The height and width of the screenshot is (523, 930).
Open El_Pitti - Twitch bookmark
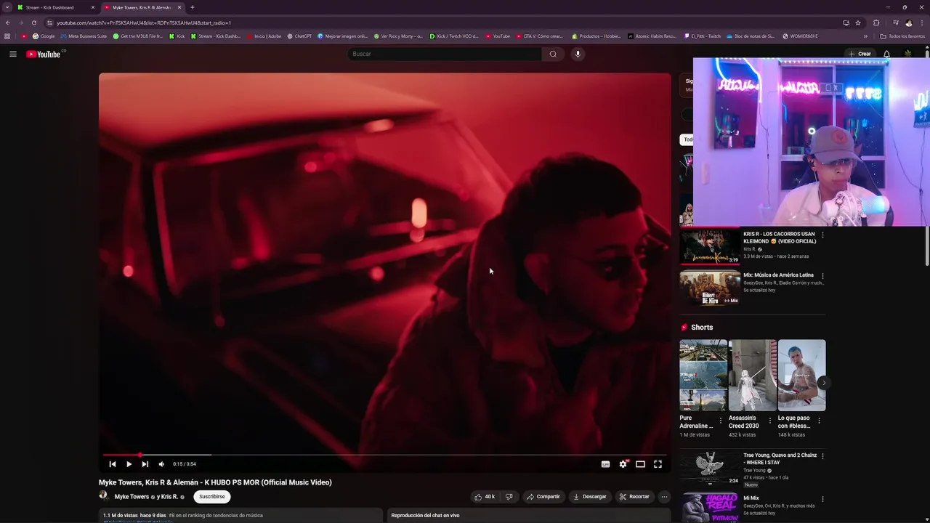coord(702,36)
